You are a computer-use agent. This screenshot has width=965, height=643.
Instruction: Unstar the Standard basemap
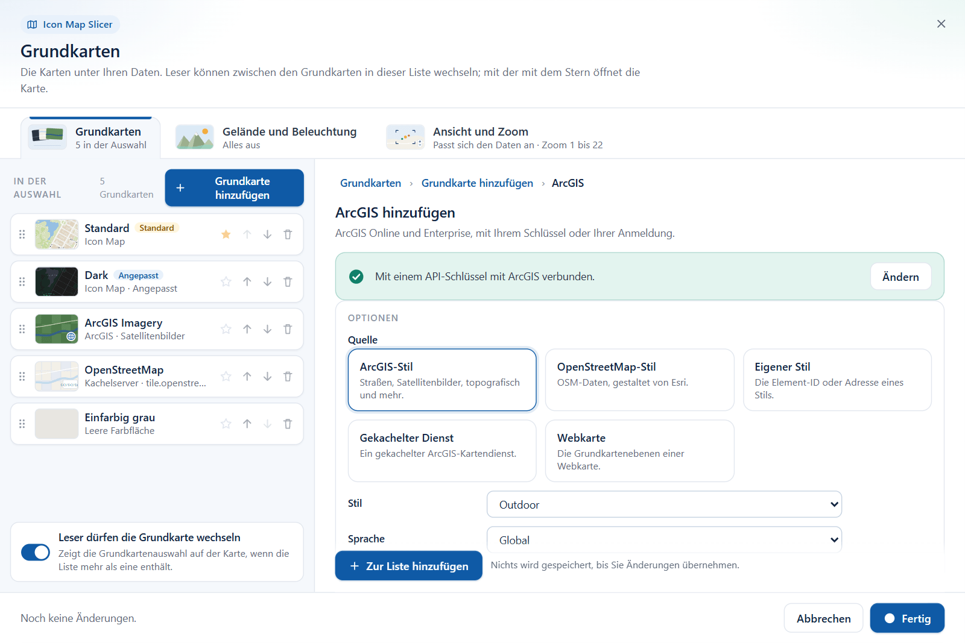[x=226, y=234]
